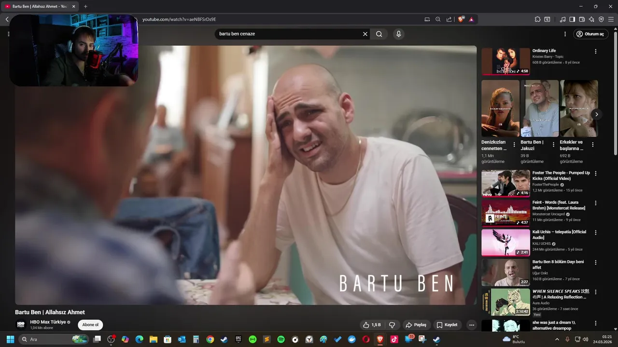Open the Foster The People Pumped Up Kicks thumbnail

[506, 183]
